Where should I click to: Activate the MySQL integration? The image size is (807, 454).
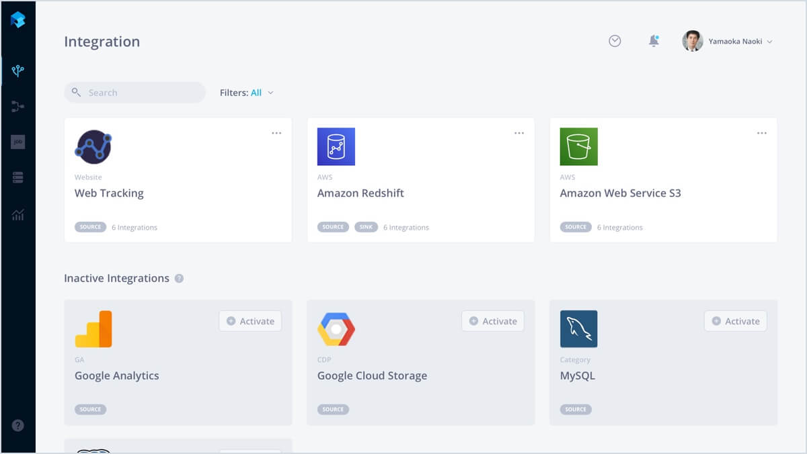click(x=736, y=321)
